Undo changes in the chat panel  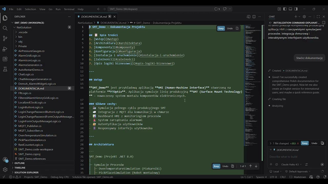314,143
